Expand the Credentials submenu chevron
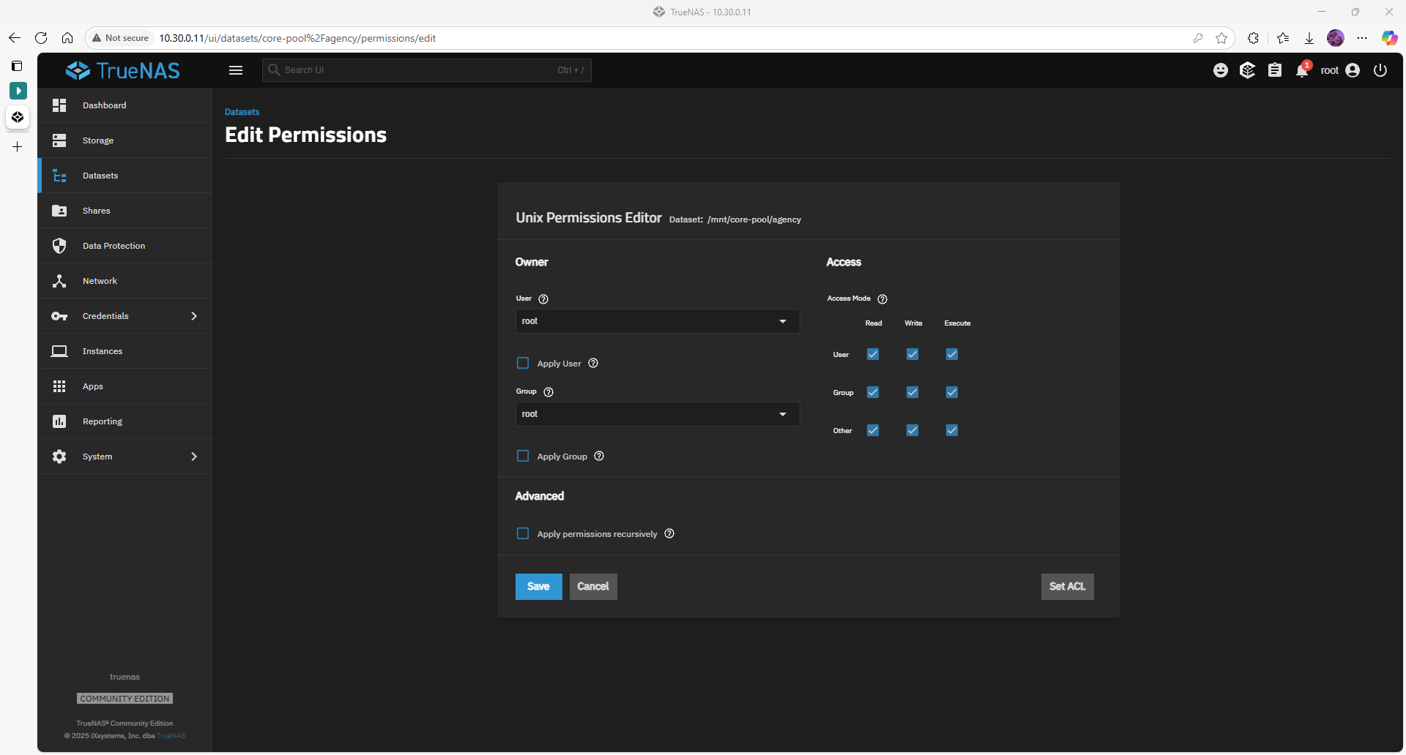 194,316
